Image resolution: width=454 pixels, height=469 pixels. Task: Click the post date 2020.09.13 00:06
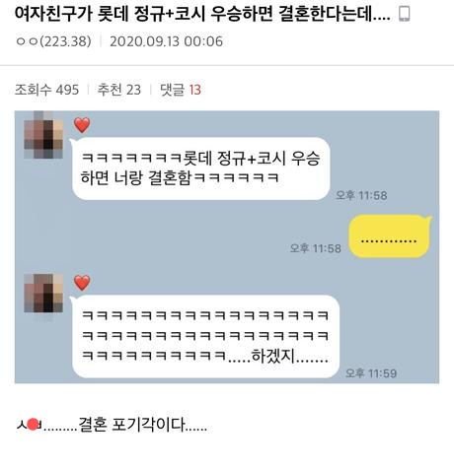tap(166, 41)
